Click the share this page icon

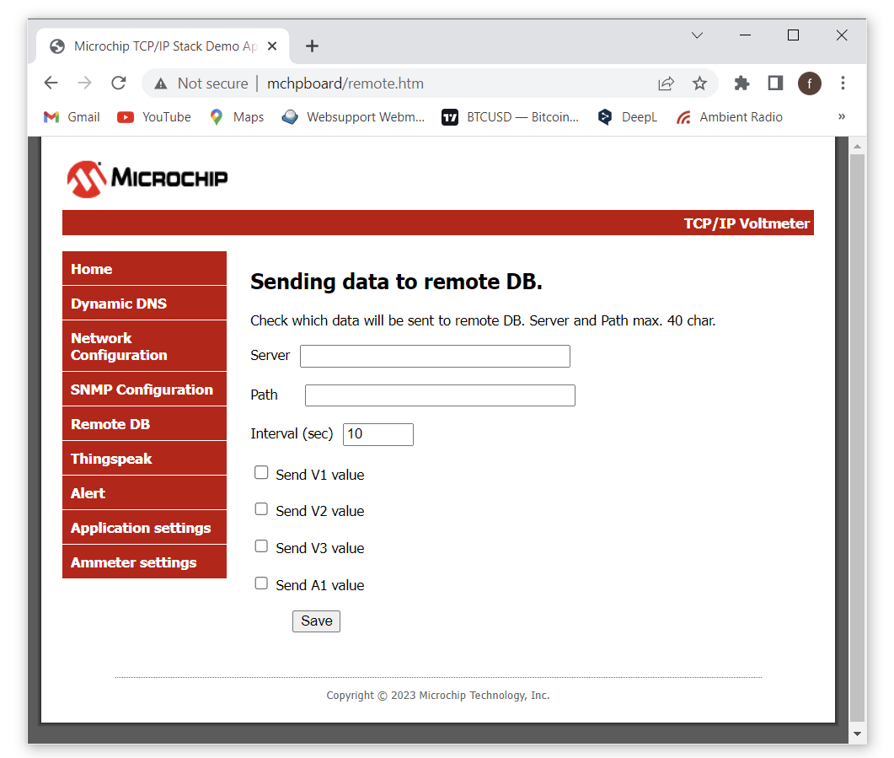pos(666,83)
